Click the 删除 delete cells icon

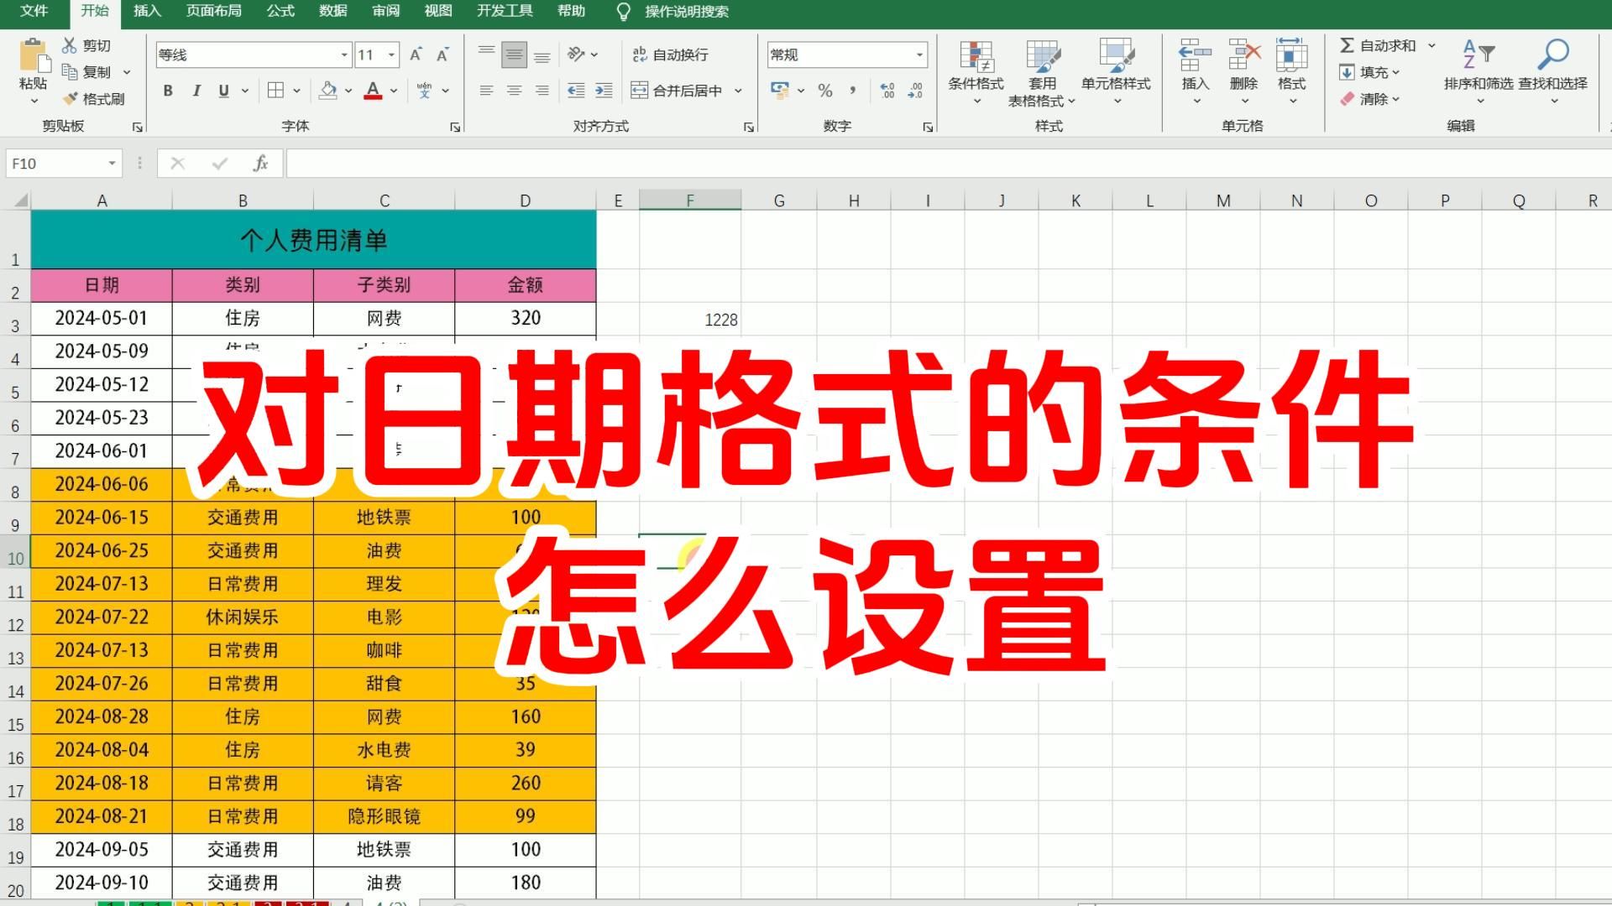tap(1243, 56)
